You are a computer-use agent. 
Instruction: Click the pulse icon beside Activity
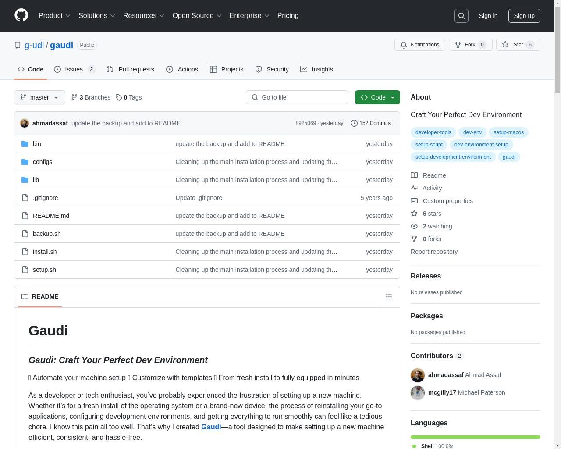414,188
